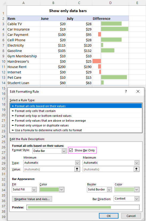Click the 'House Rent' cell
This screenshot has width=146, height=221.
click(x=24, y=67)
